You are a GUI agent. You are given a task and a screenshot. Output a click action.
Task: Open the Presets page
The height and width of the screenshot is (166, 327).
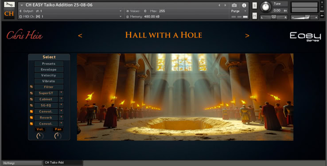point(49,64)
